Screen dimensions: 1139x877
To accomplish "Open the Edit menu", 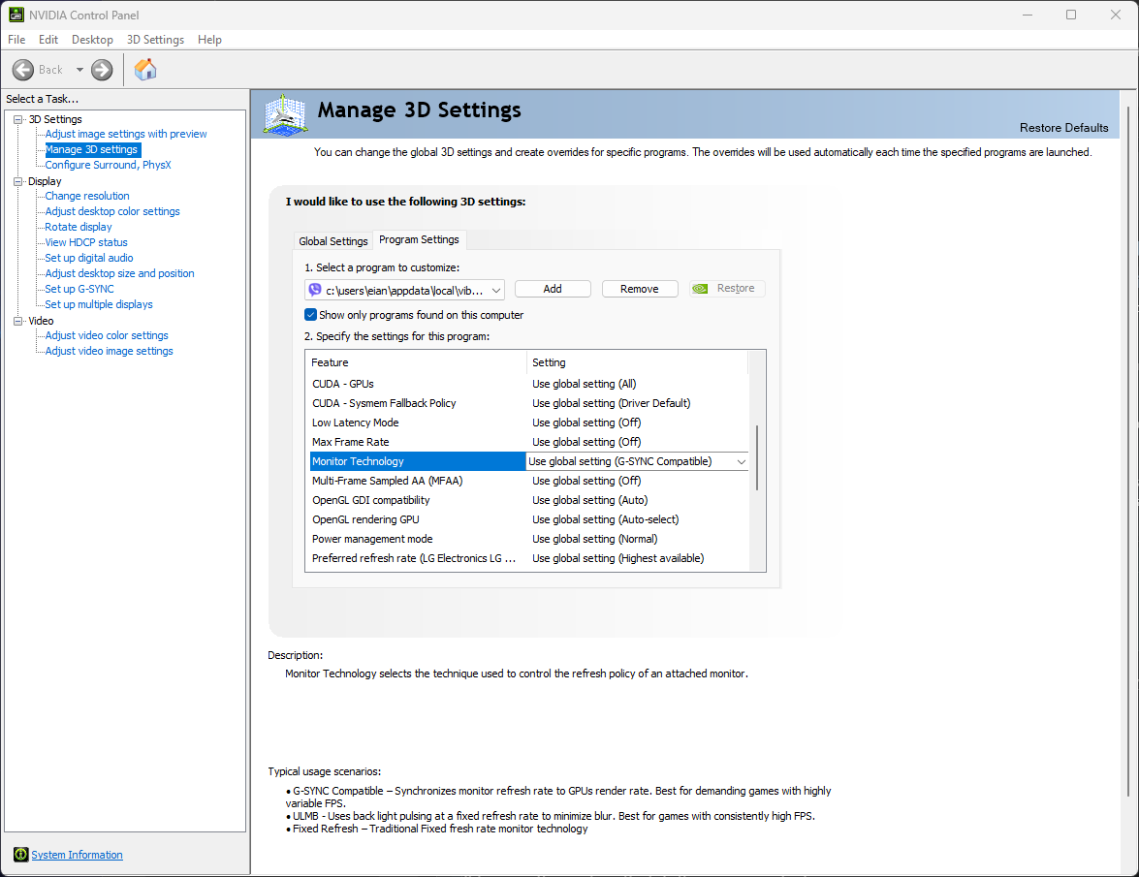I will pos(47,39).
